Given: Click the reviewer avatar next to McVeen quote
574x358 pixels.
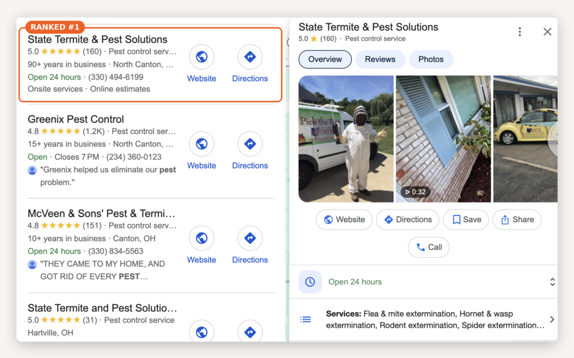Looking at the screenshot, I should tap(32, 264).
